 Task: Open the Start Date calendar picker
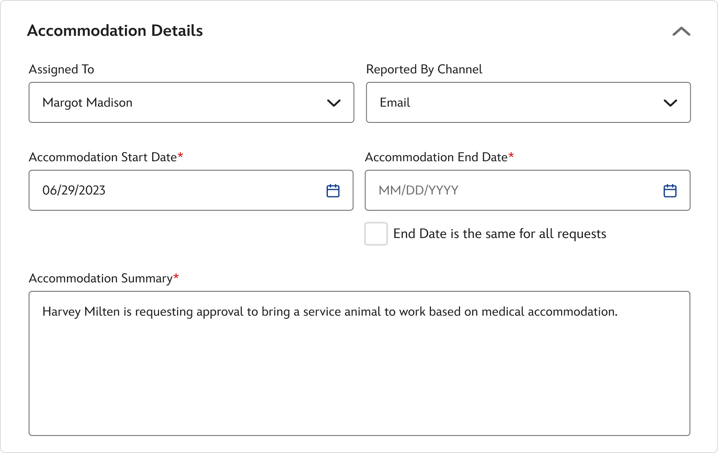point(333,191)
